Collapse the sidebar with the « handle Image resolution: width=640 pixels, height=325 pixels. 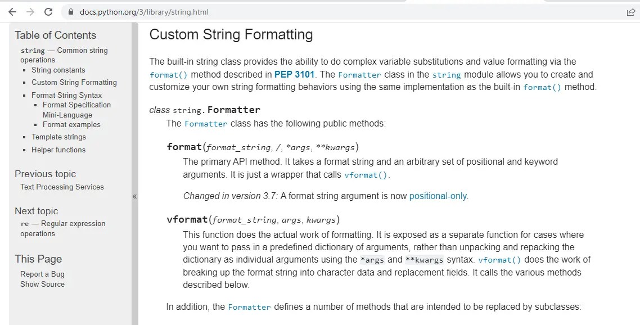pyautogui.click(x=135, y=196)
